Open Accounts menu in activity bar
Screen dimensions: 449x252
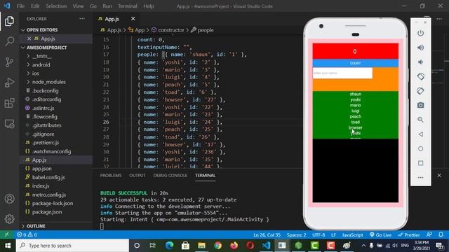click(x=9, y=199)
